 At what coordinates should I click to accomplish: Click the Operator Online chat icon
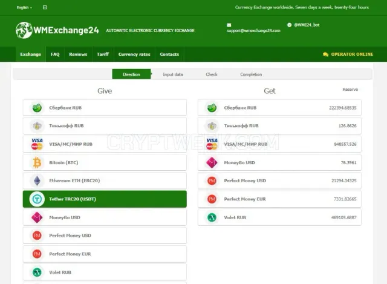(325, 54)
